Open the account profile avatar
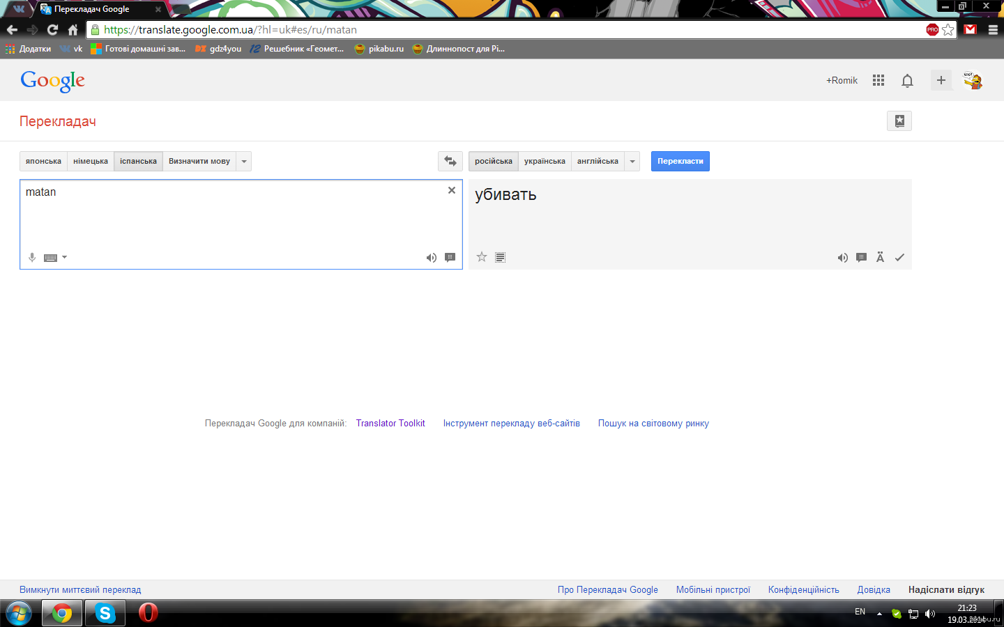The height and width of the screenshot is (627, 1004). coord(973,80)
